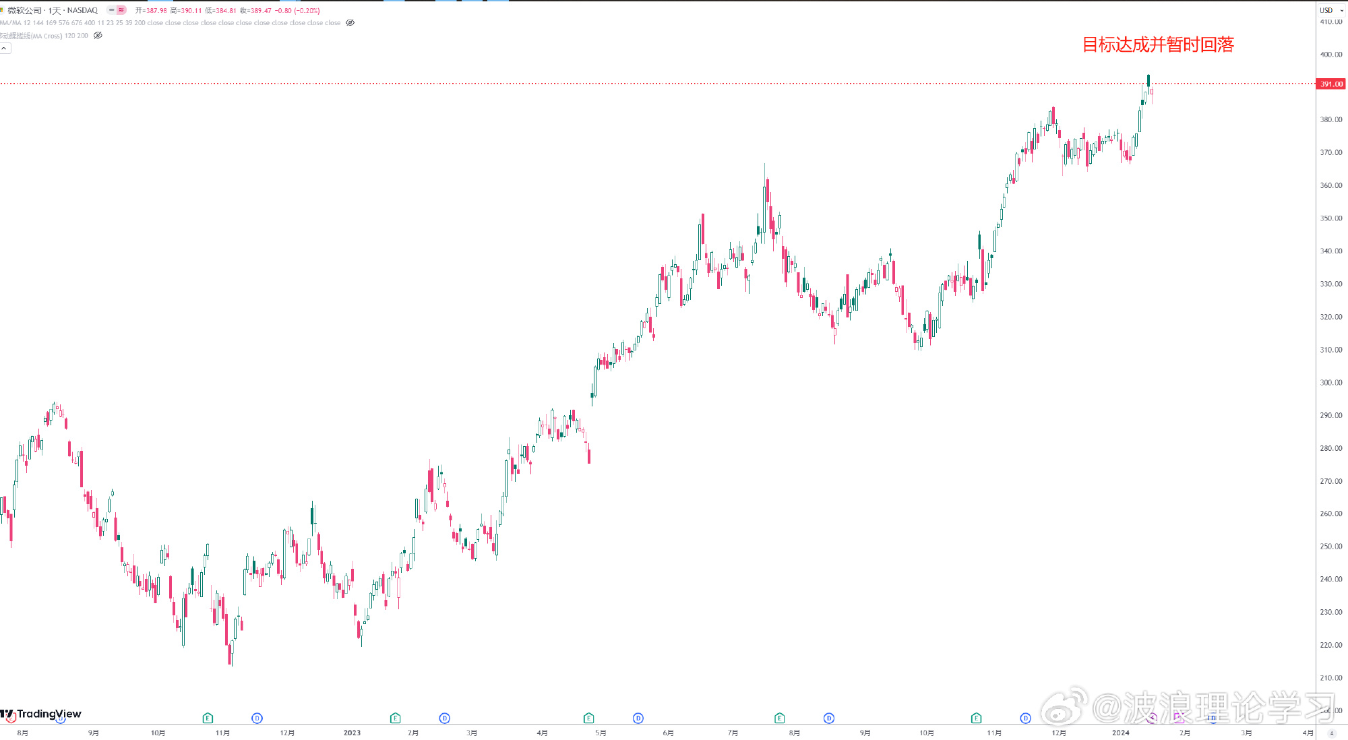Click the earnings E marker before 11月 2023
Viewport: 1348px width, 740px height.
[976, 718]
